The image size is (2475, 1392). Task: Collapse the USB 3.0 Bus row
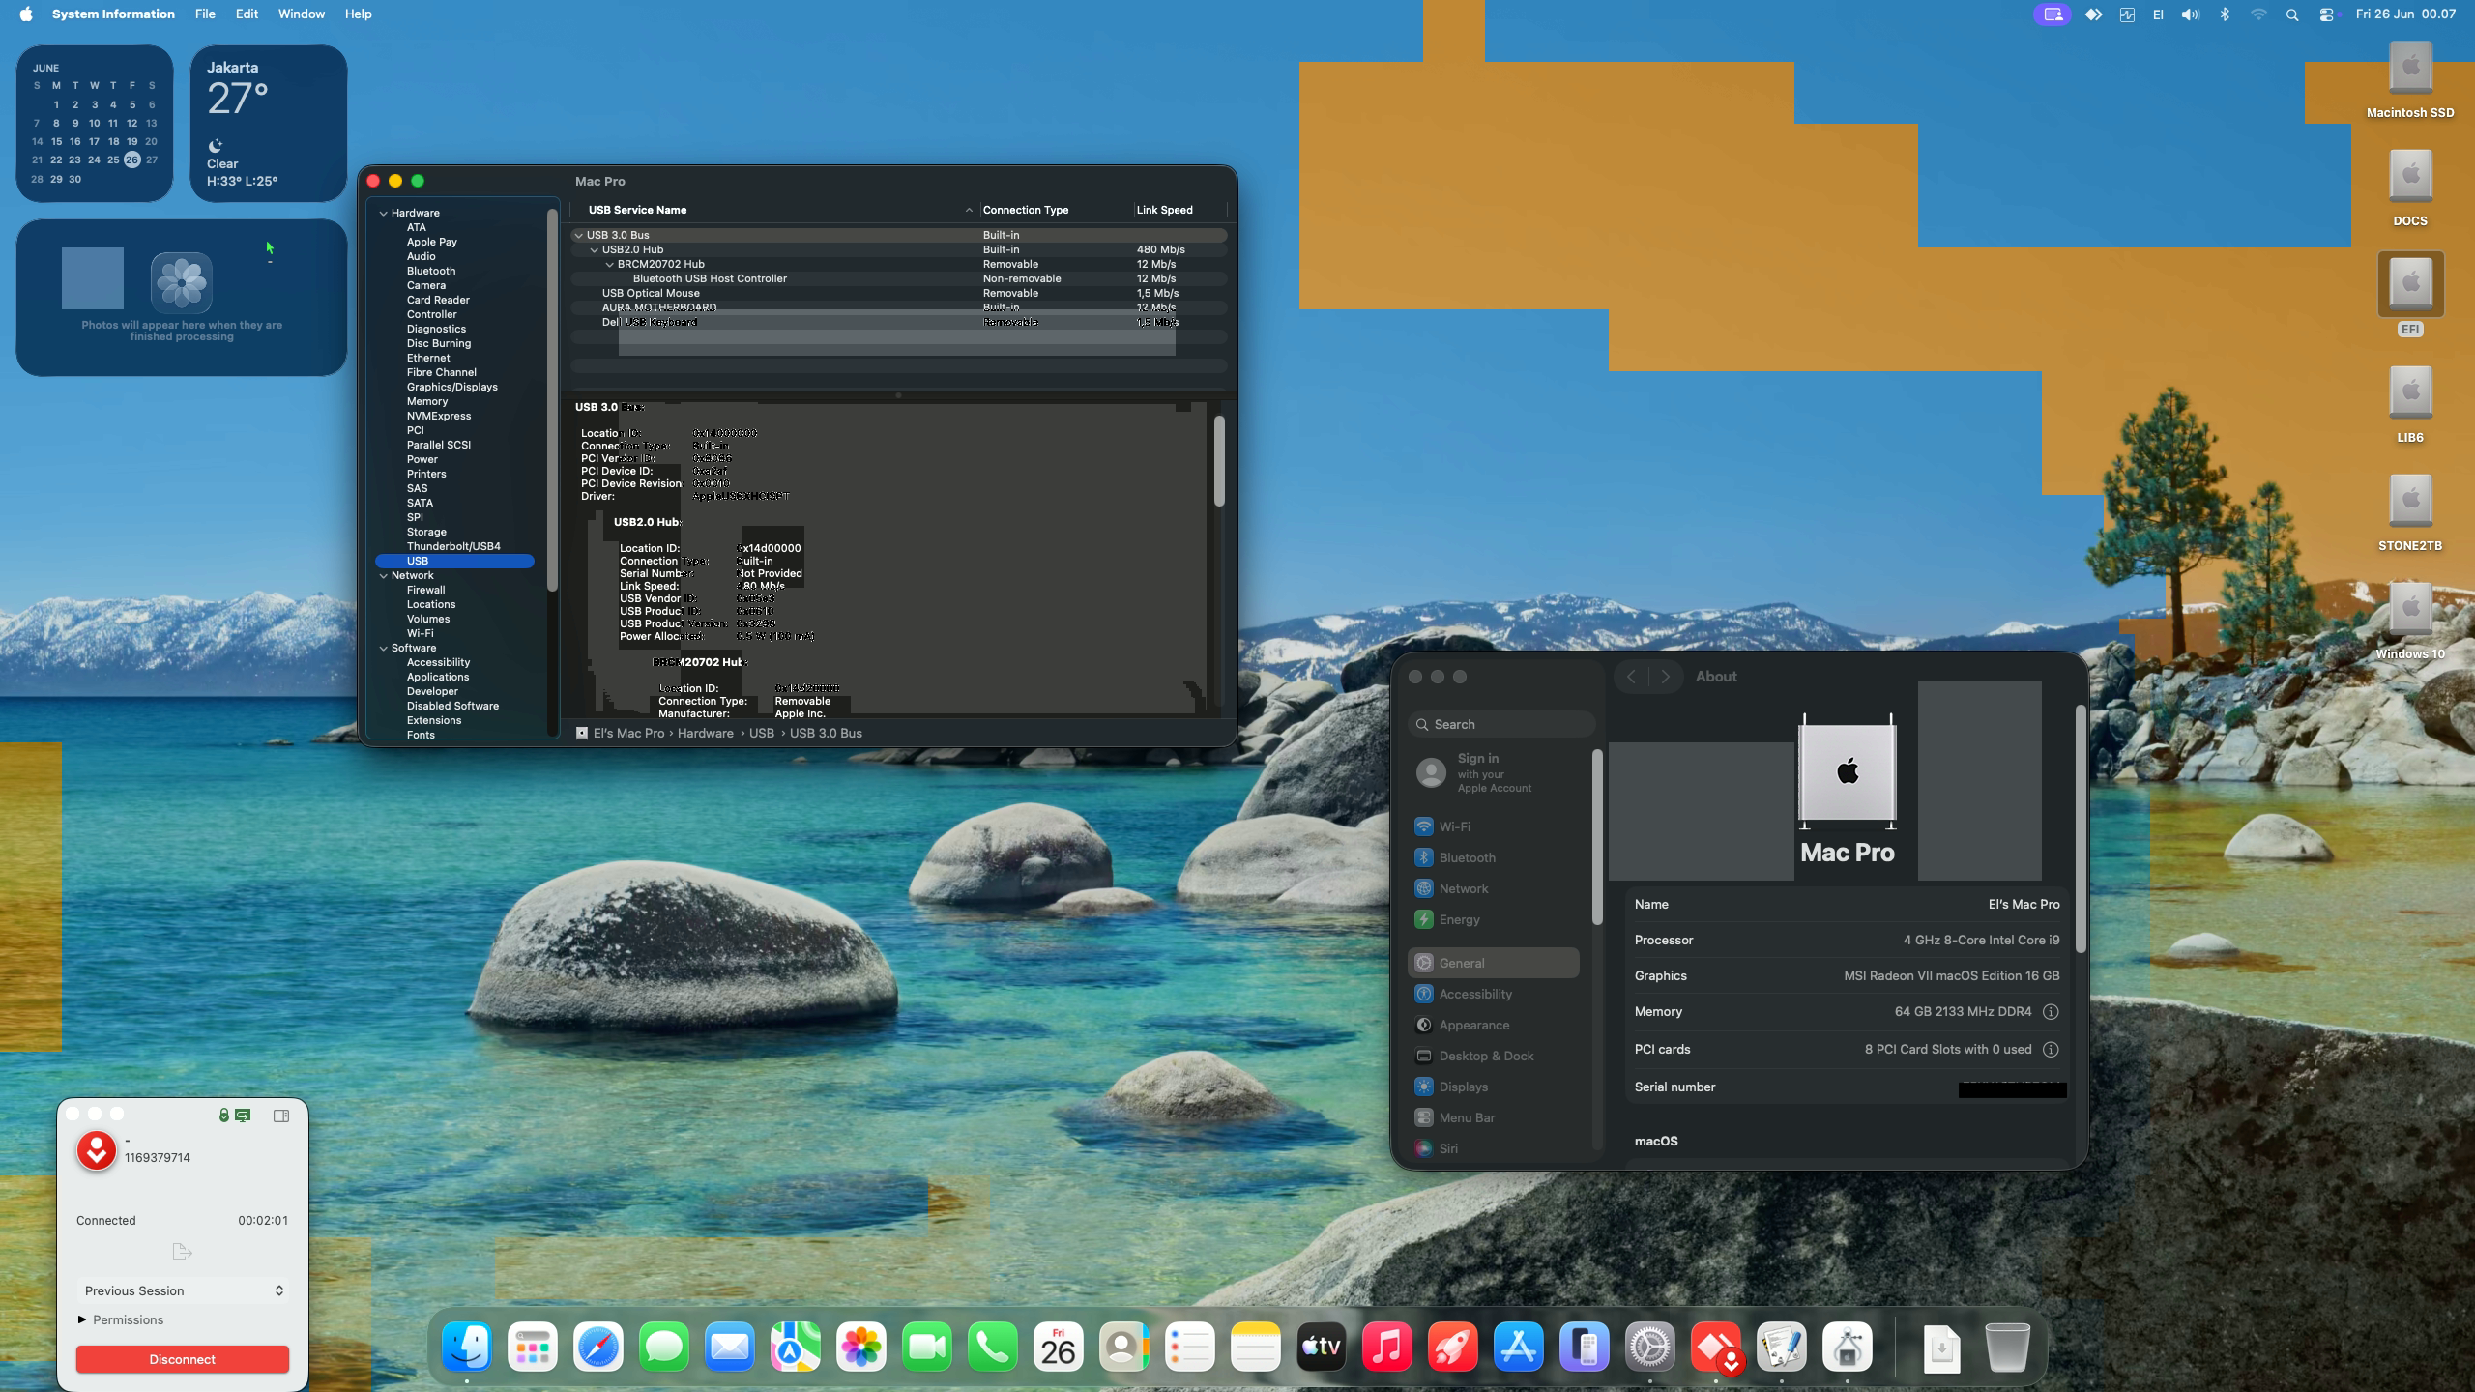coord(578,235)
